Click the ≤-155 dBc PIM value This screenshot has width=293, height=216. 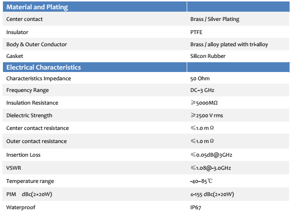tap(212, 194)
